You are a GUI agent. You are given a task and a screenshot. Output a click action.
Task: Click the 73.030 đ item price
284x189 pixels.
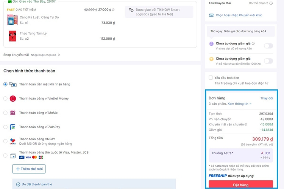108,23
